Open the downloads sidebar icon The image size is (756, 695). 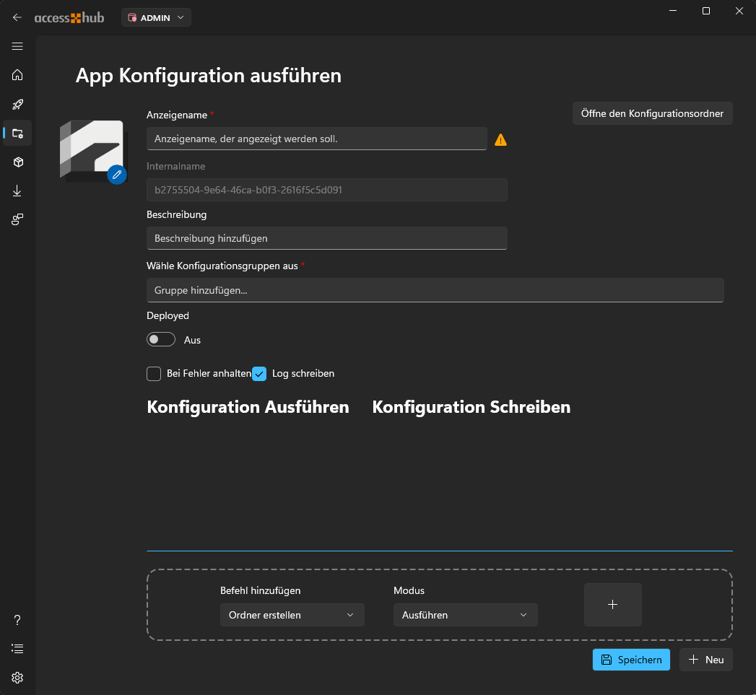click(x=17, y=191)
